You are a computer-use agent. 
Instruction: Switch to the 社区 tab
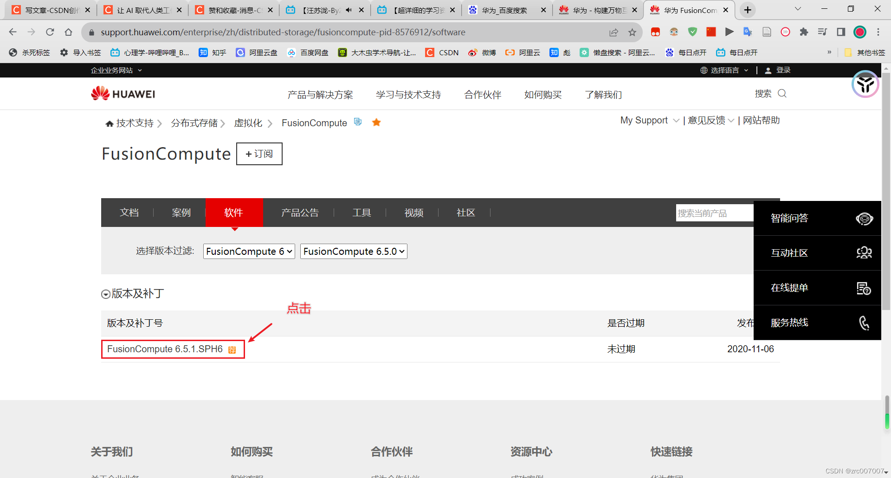point(465,213)
